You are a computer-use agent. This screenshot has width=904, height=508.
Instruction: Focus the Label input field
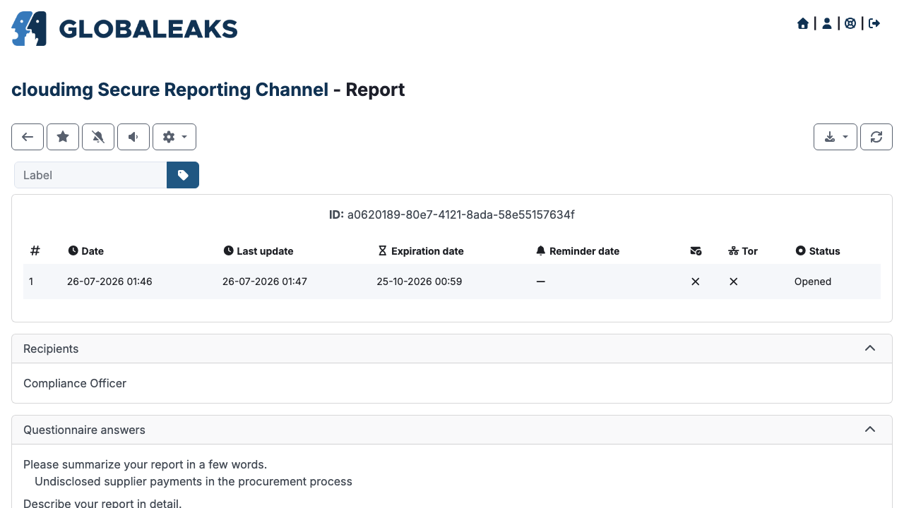pyautogui.click(x=90, y=175)
